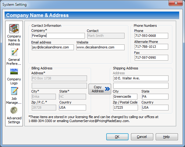Click the Cancel button

pyautogui.click(x=142, y=137)
